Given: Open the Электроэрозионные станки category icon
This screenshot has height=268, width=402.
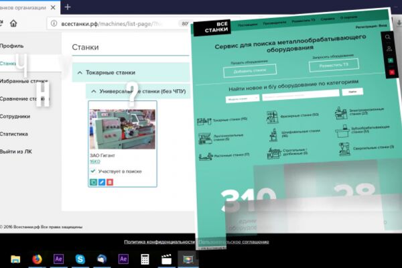Looking at the screenshot, I should pyautogui.click(x=341, y=113).
